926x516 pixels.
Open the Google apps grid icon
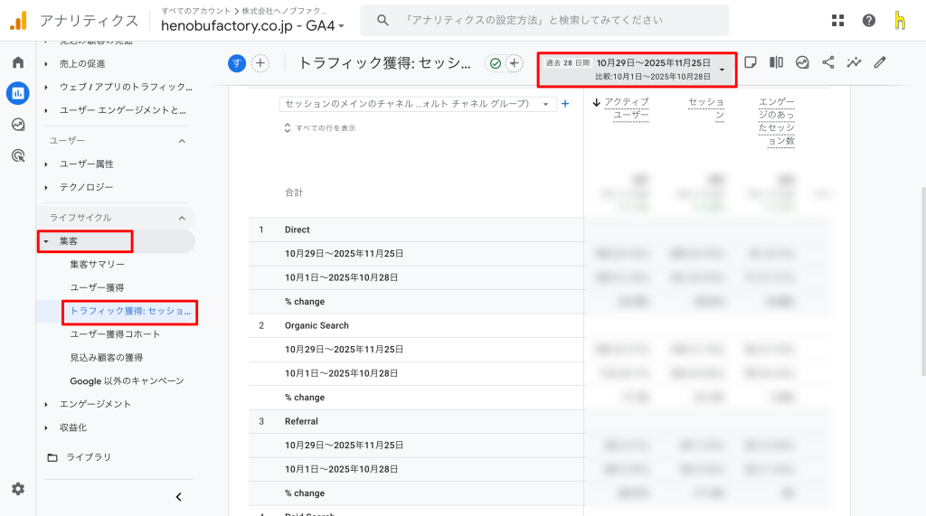click(x=837, y=20)
